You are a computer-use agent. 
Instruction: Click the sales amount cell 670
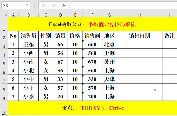coord(92,62)
